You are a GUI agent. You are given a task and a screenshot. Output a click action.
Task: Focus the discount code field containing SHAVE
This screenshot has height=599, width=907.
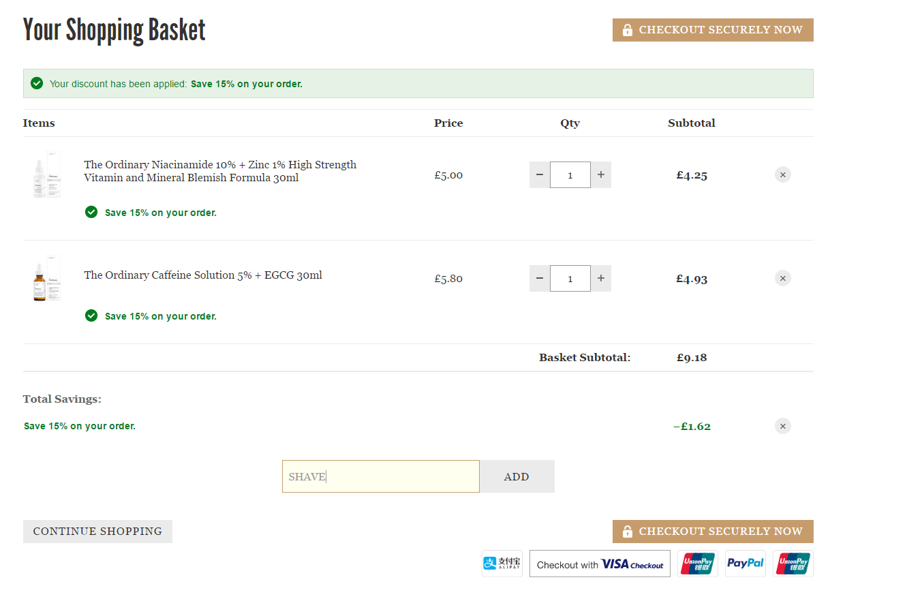click(x=381, y=476)
